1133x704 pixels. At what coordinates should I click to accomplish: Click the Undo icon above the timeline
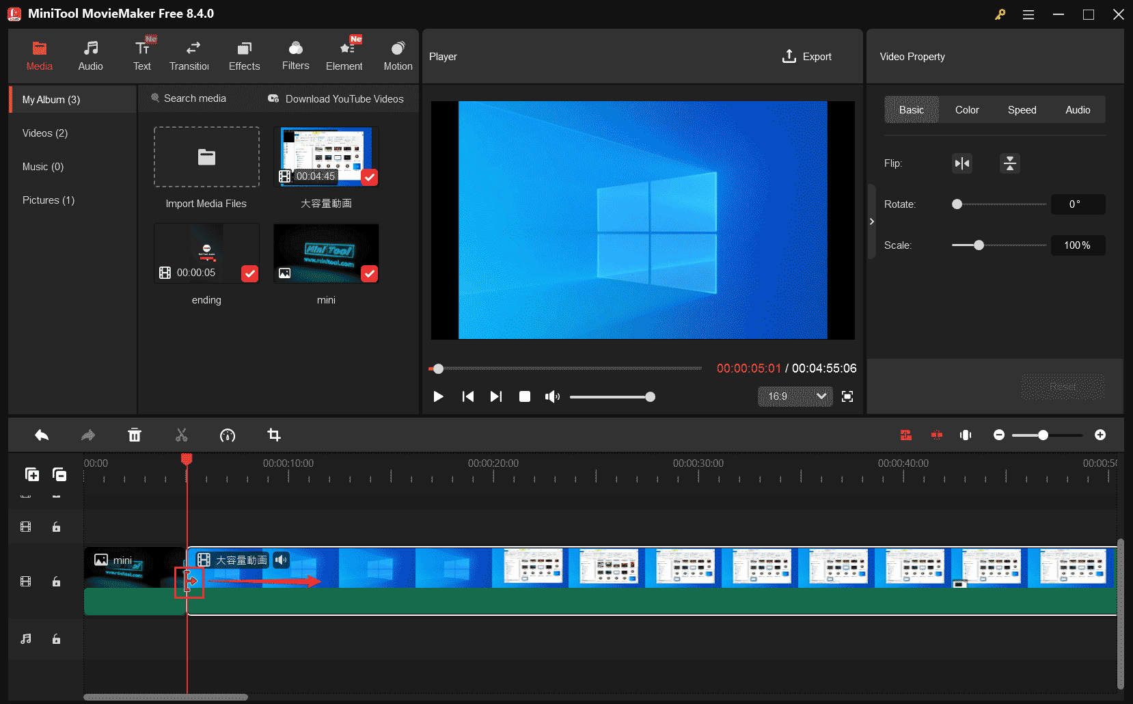pos(41,435)
